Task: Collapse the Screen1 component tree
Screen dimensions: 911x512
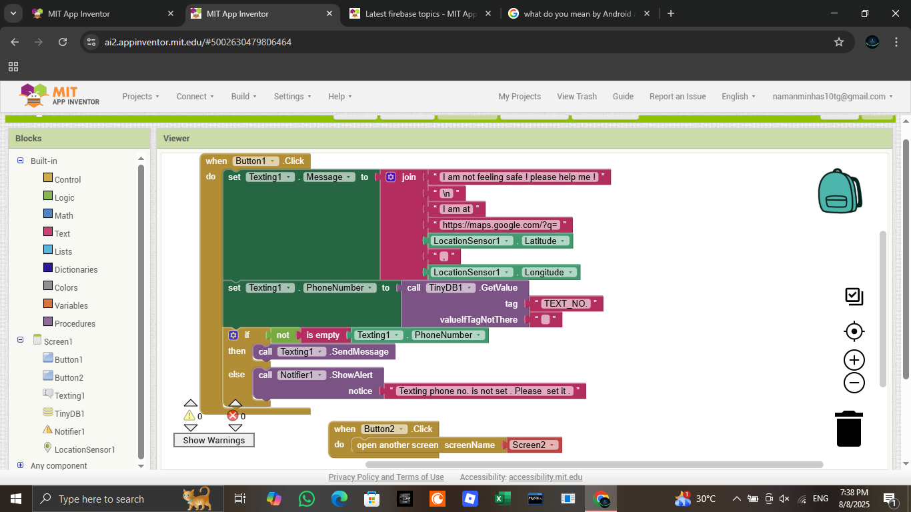Action: [x=20, y=341]
